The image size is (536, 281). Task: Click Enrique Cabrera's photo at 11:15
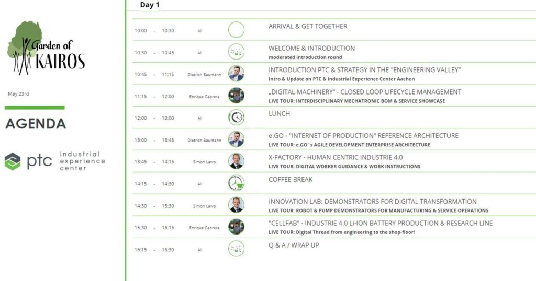click(236, 96)
